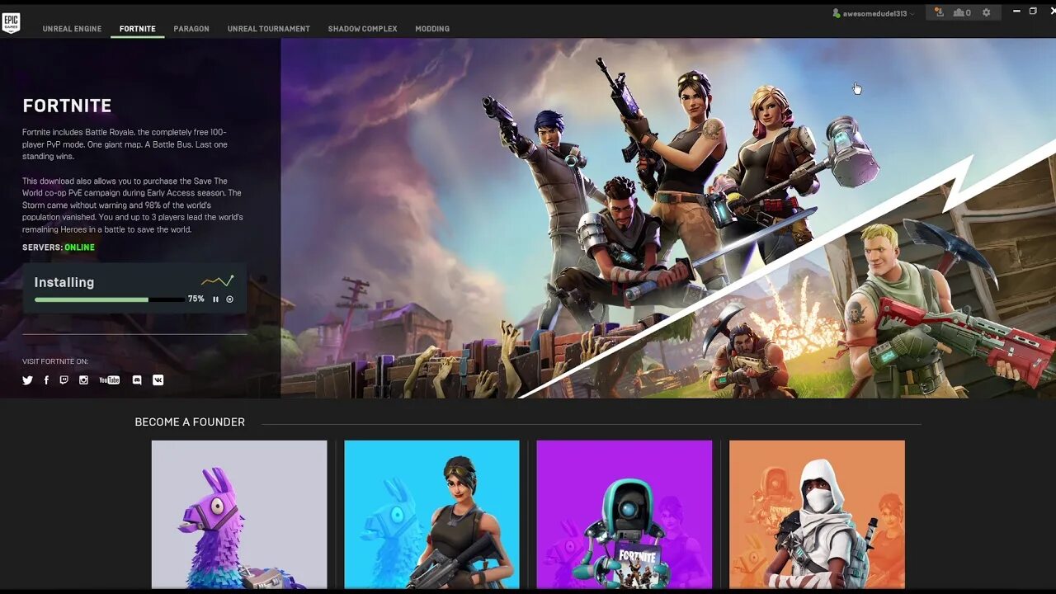Visit Fortnite on Twitch
Image resolution: width=1056 pixels, height=594 pixels.
click(64, 380)
